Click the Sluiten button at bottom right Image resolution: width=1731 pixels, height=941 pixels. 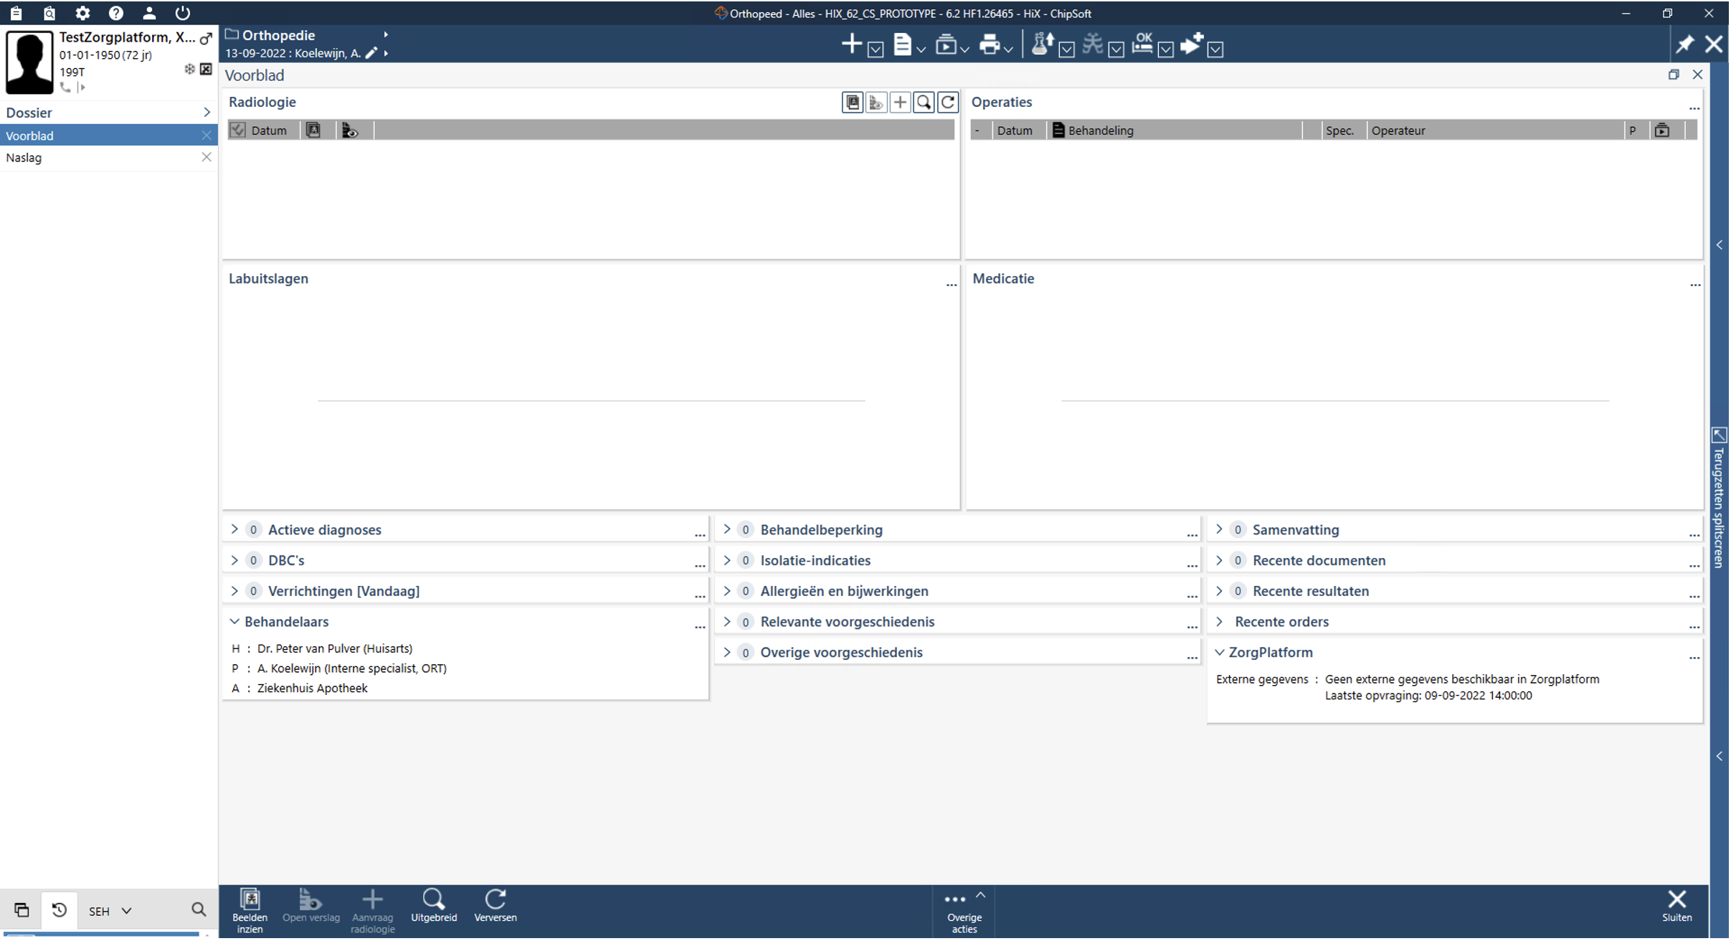click(1678, 906)
